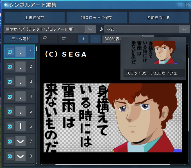Image resolution: width=191 pixels, height=168 pixels.
Task: Click the canvas horizontal scrollbar
Action: (x=113, y=164)
